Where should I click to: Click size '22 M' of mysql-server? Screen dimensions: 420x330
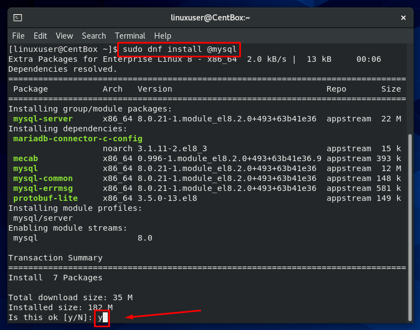click(x=391, y=119)
